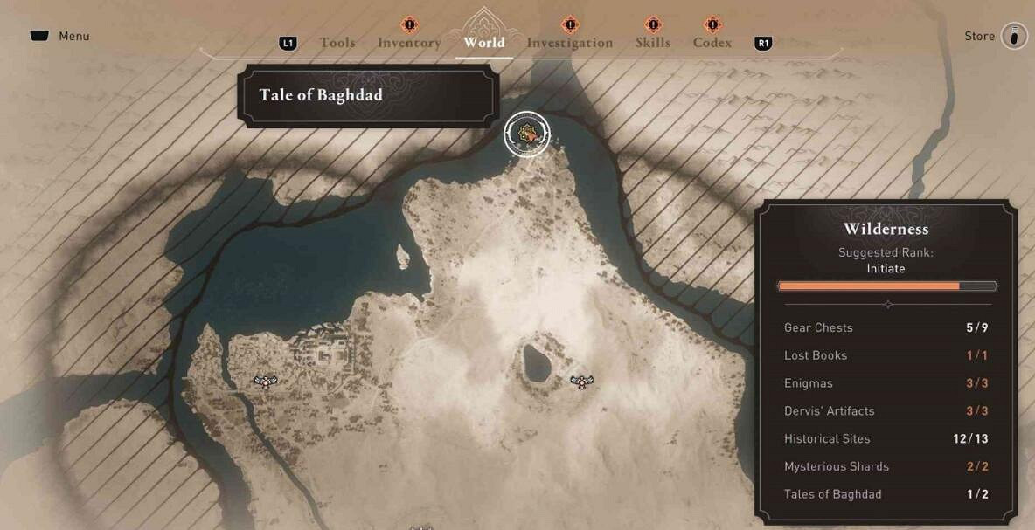The image size is (1035, 530).
Task: Switch to the Skills tab
Action: (653, 43)
